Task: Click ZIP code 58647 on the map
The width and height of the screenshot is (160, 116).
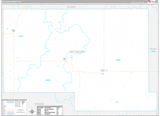Action: click(21, 36)
